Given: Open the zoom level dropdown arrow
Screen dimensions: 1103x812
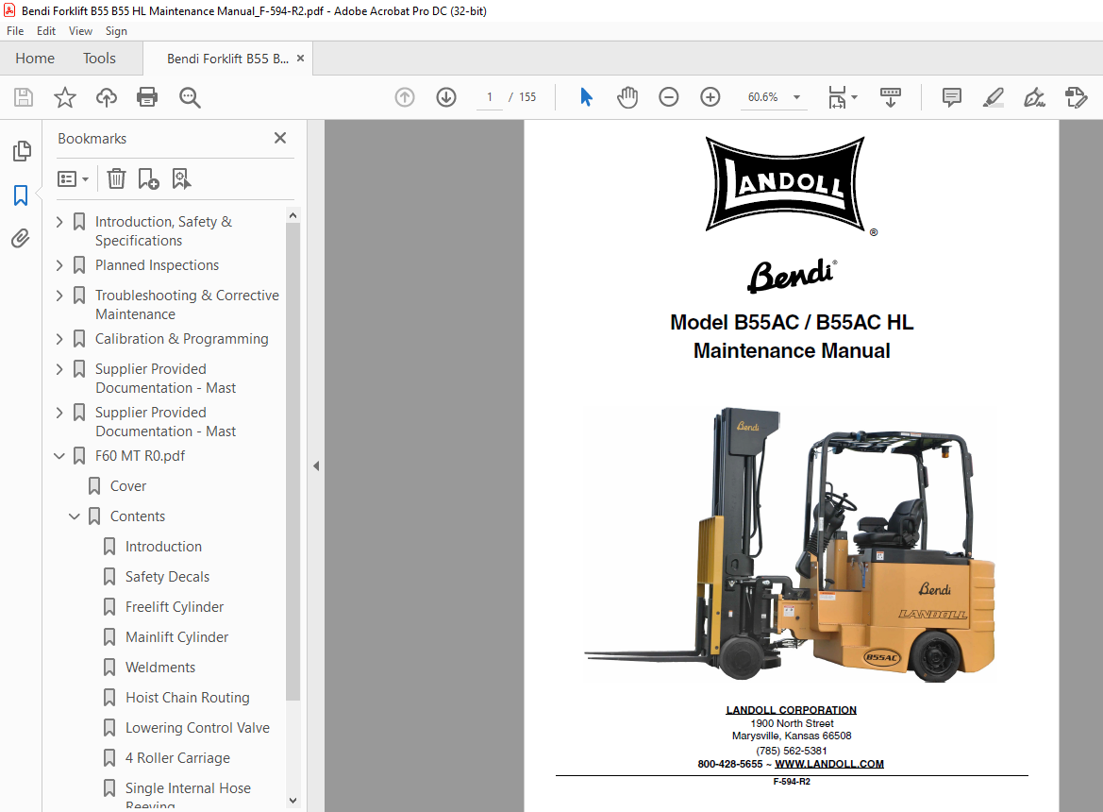Looking at the screenshot, I should coord(797,97).
